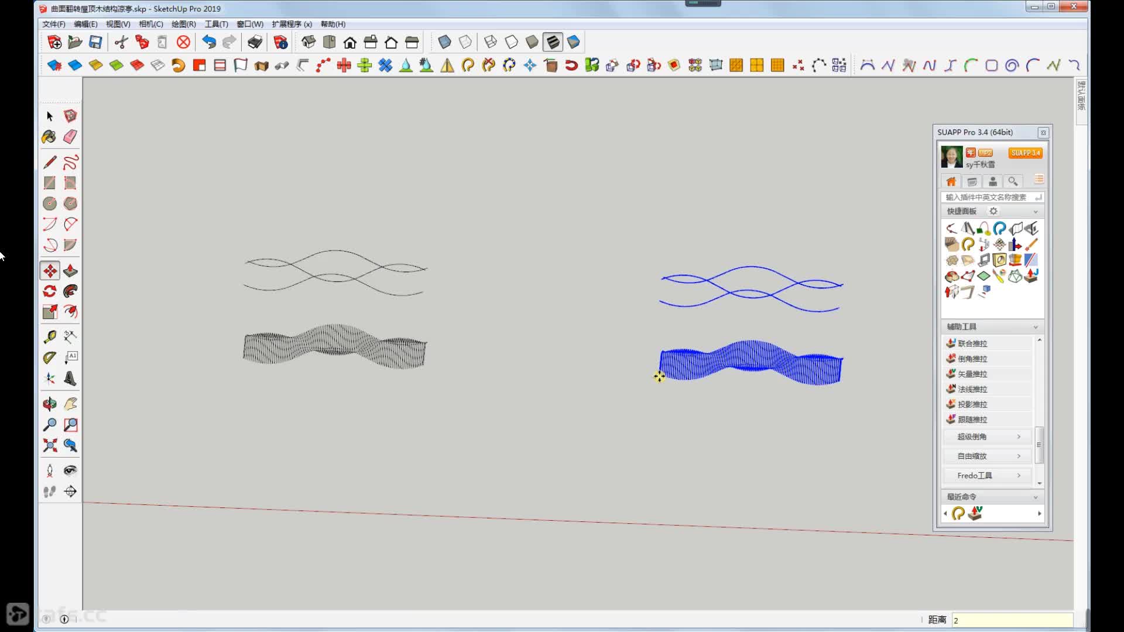Pick the Paint Bucket tool
The image size is (1124, 632).
point(50,137)
